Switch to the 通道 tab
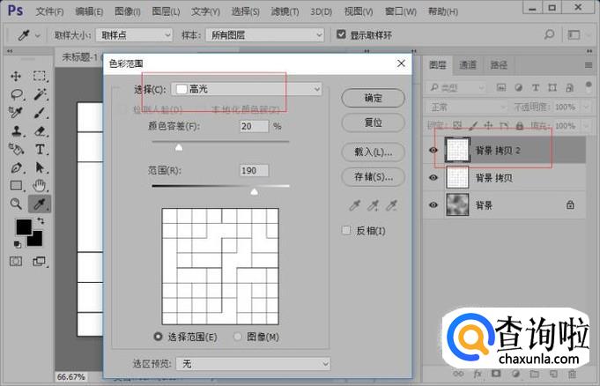 point(468,64)
